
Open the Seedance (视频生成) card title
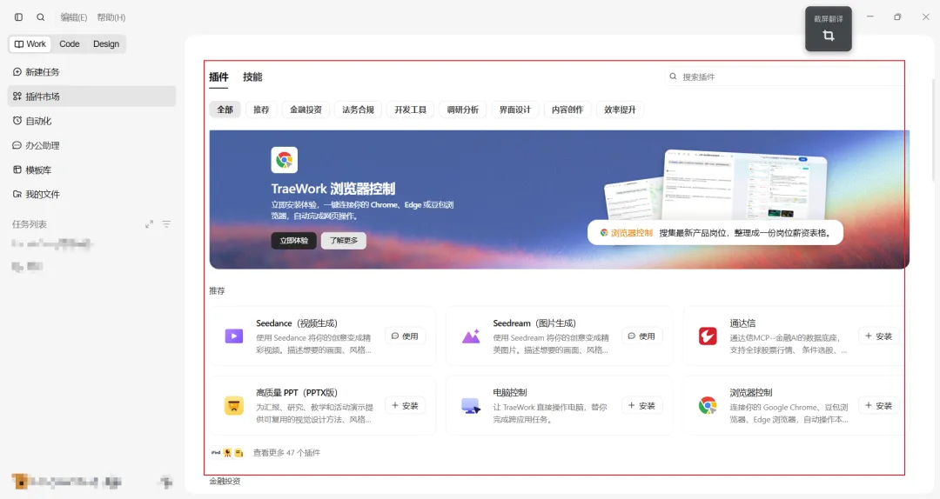tap(297, 323)
